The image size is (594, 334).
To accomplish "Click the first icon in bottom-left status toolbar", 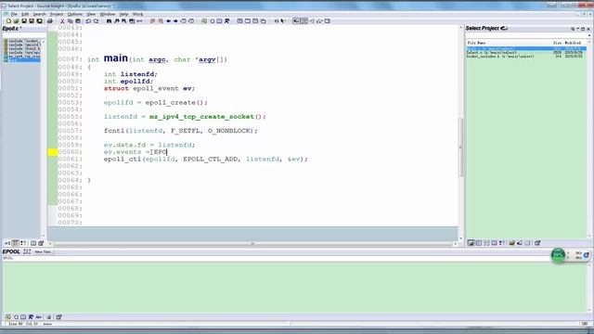I will pos(8,317).
